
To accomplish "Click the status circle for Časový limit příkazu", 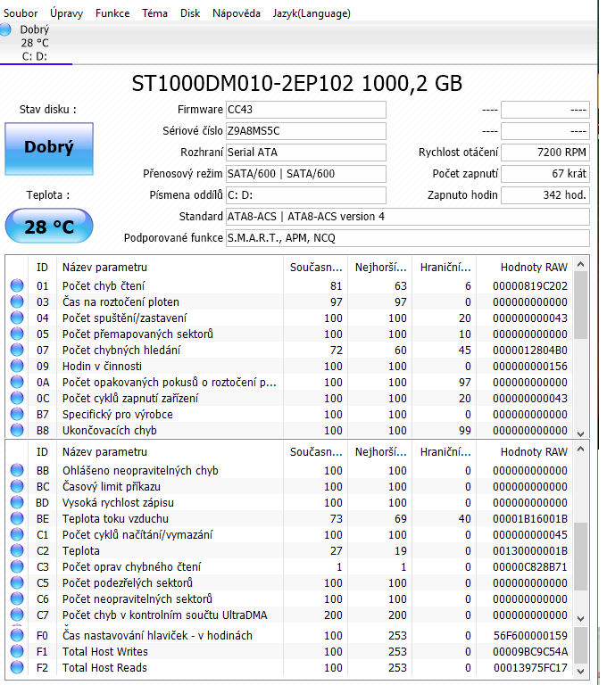I will coord(17,487).
